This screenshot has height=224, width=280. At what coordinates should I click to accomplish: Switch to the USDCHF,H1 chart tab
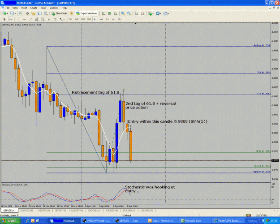point(146,211)
